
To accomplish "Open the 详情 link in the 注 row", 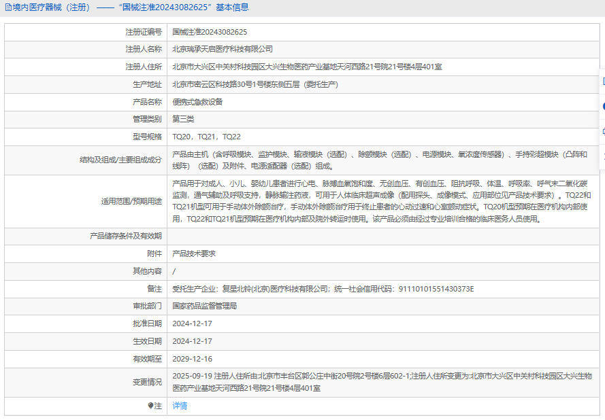I will 180,406.
